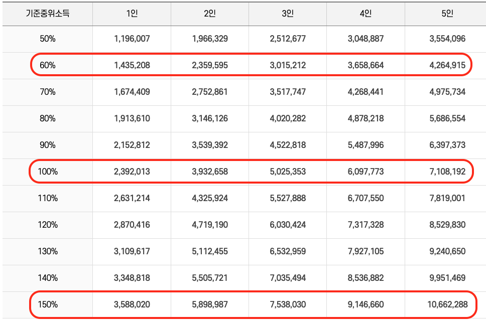Click the value 9,240,650
Image resolution: width=486 pixels, height=325 pixels.
coord(447,251)
